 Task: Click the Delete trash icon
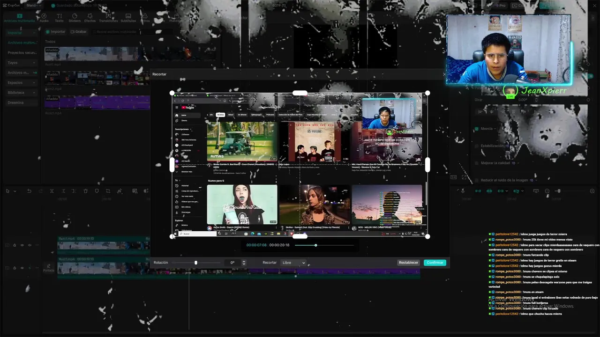click(85, 191)
